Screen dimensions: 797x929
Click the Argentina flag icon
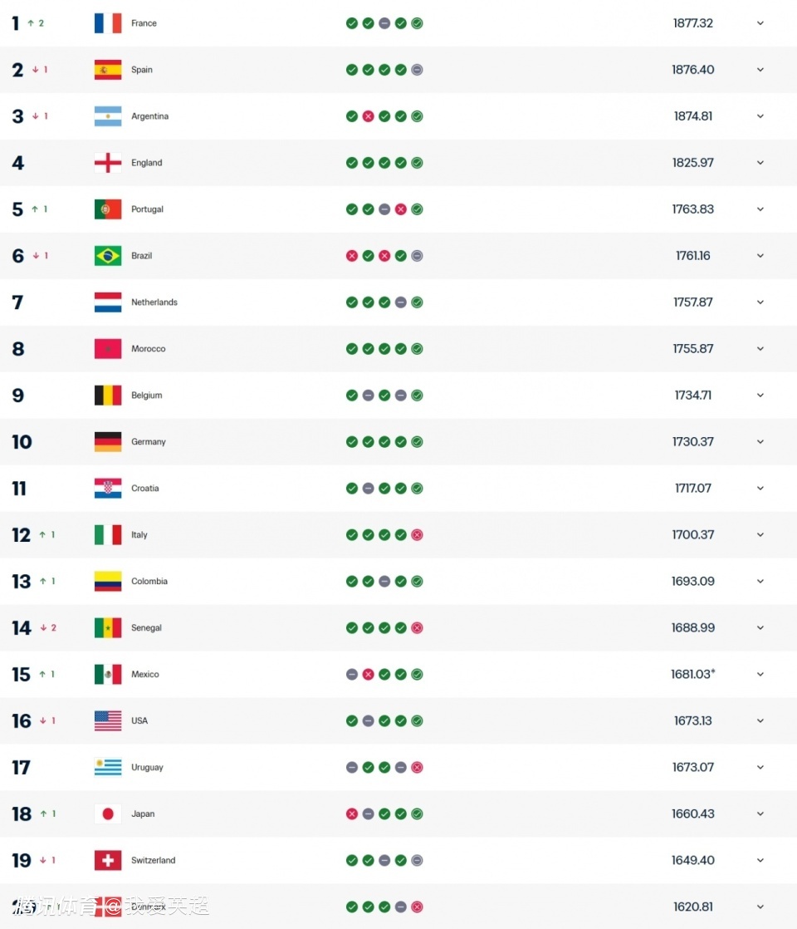(108, 116)
